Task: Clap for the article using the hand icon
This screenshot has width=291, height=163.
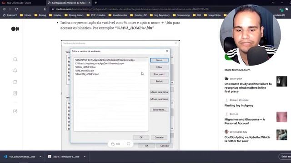Action: coord(113,144)
